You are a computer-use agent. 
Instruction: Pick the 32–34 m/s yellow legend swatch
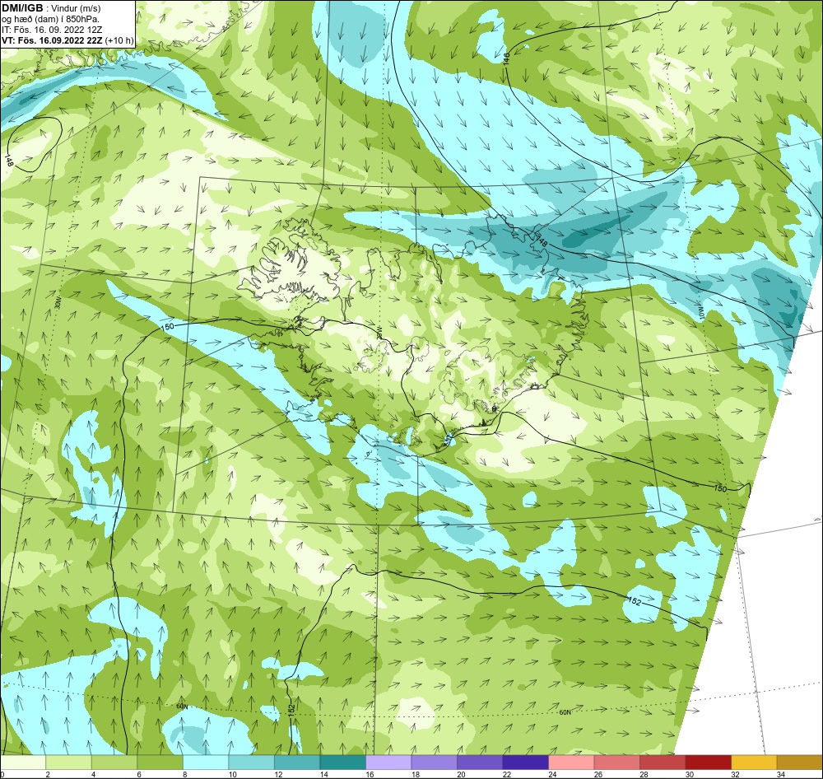click(x=754, y=762)
